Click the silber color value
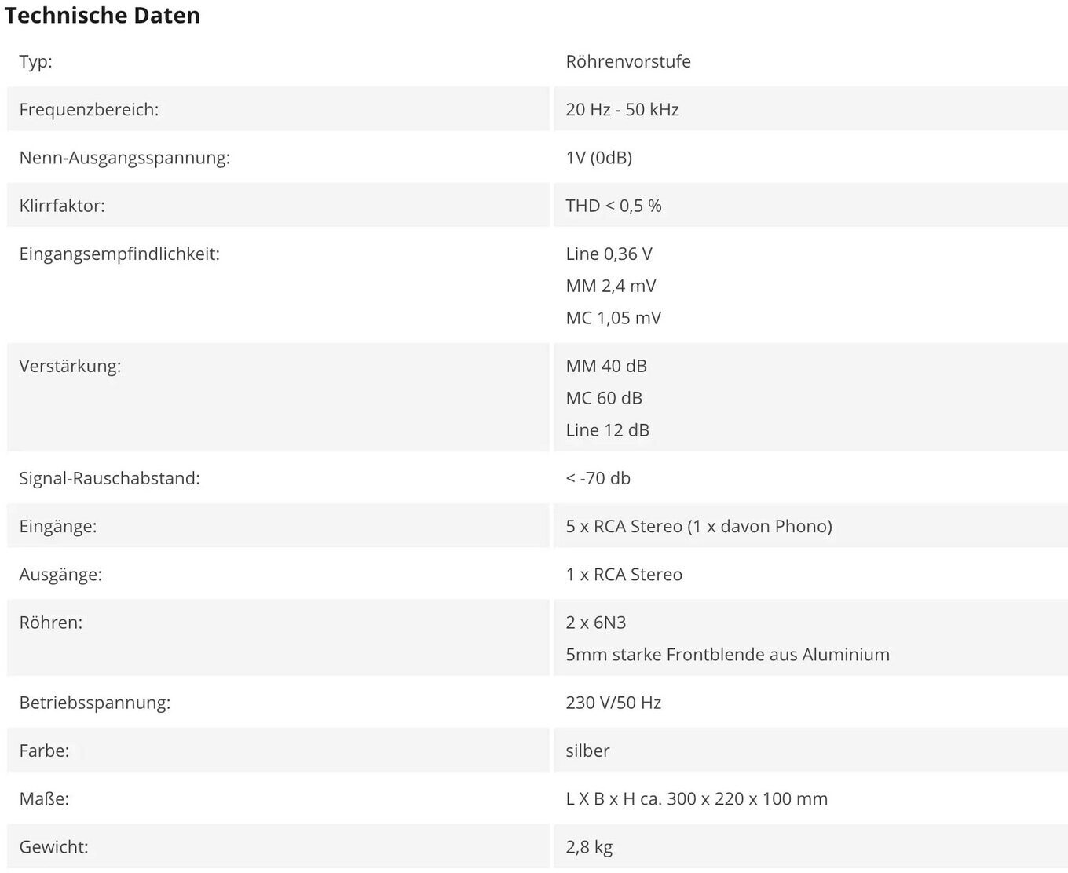Viewport: 1068px width, 873px height. [587, 750]
